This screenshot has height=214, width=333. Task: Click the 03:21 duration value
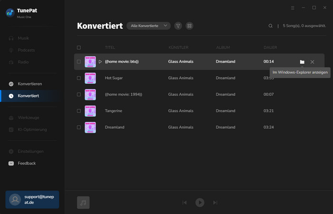coord(269,111)
